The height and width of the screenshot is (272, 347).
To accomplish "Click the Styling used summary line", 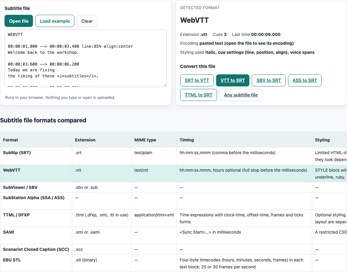I will (x=247, y=52).
